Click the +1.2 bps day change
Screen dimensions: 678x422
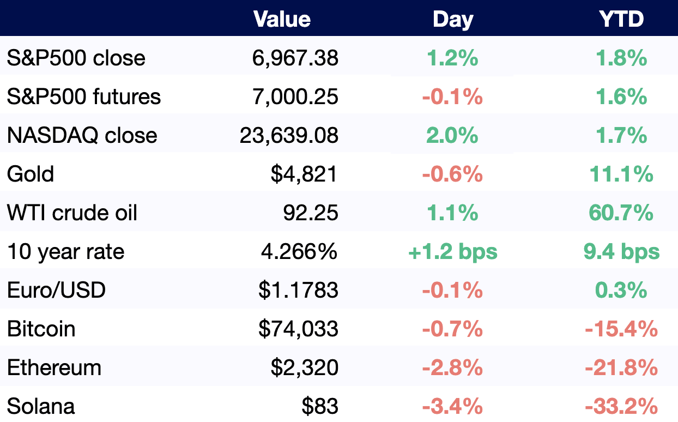click(452, 251)
